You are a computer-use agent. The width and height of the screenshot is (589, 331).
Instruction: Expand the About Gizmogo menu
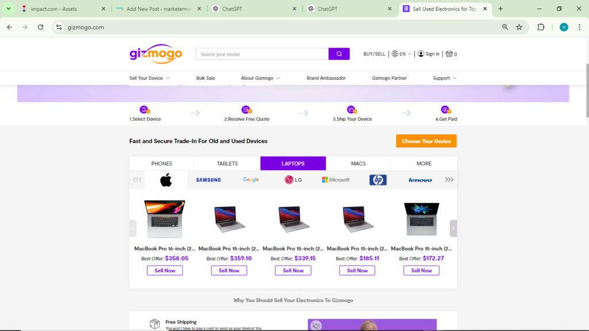tap(261, 78)
